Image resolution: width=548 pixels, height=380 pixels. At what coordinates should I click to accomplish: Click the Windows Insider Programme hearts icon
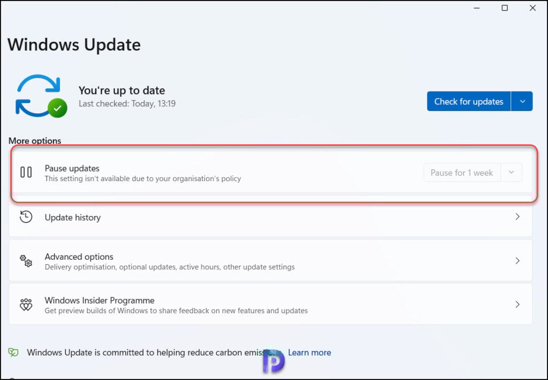tap(26, 305)
